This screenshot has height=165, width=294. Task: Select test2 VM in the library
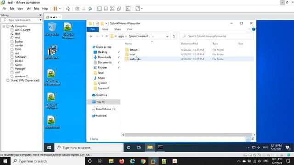(x=17, y=38)
